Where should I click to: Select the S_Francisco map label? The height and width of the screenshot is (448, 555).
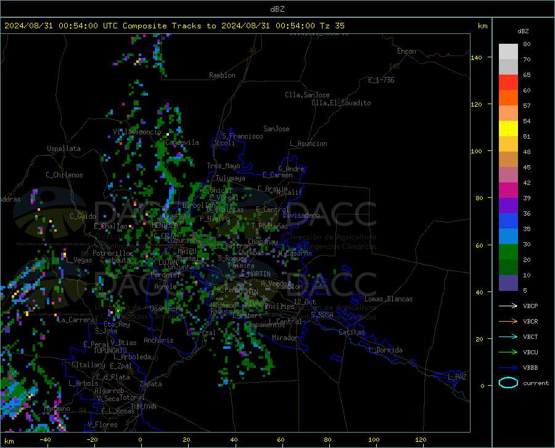coord(242,136)
